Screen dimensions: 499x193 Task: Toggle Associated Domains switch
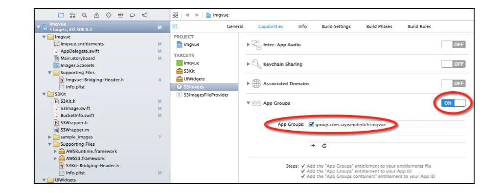(453, 84)
